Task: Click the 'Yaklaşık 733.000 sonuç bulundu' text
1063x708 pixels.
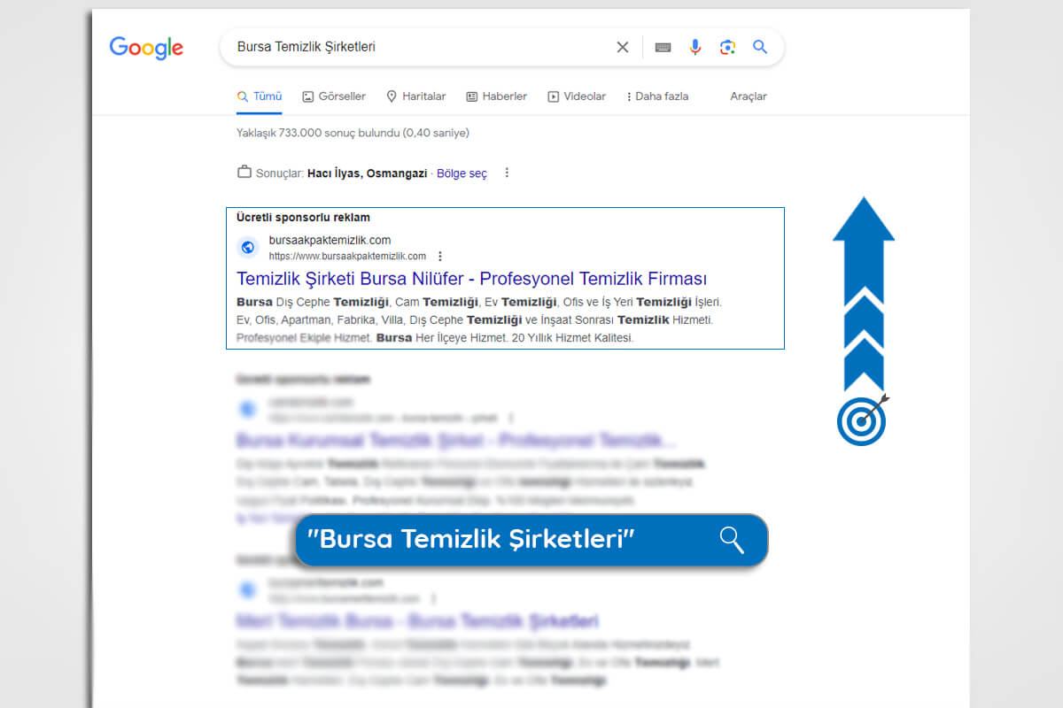Action: [x=353, y=134]
